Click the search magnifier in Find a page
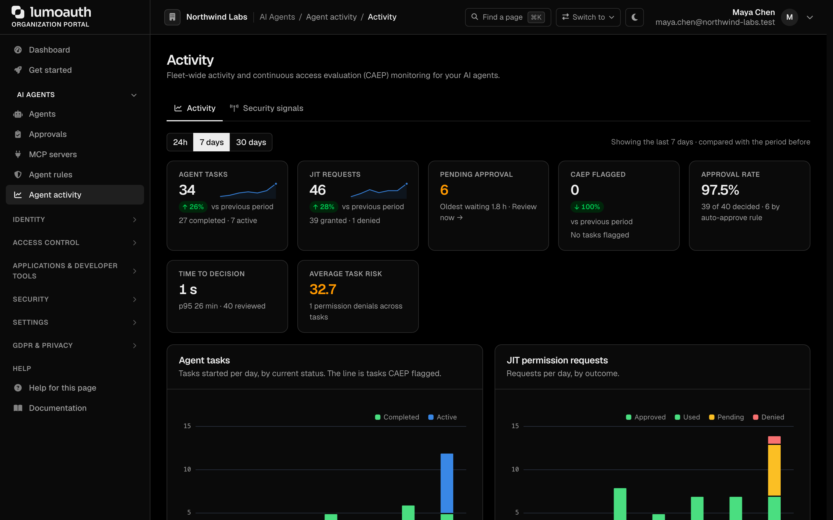Viewport: 833px width, 520px height. point(474,17)
